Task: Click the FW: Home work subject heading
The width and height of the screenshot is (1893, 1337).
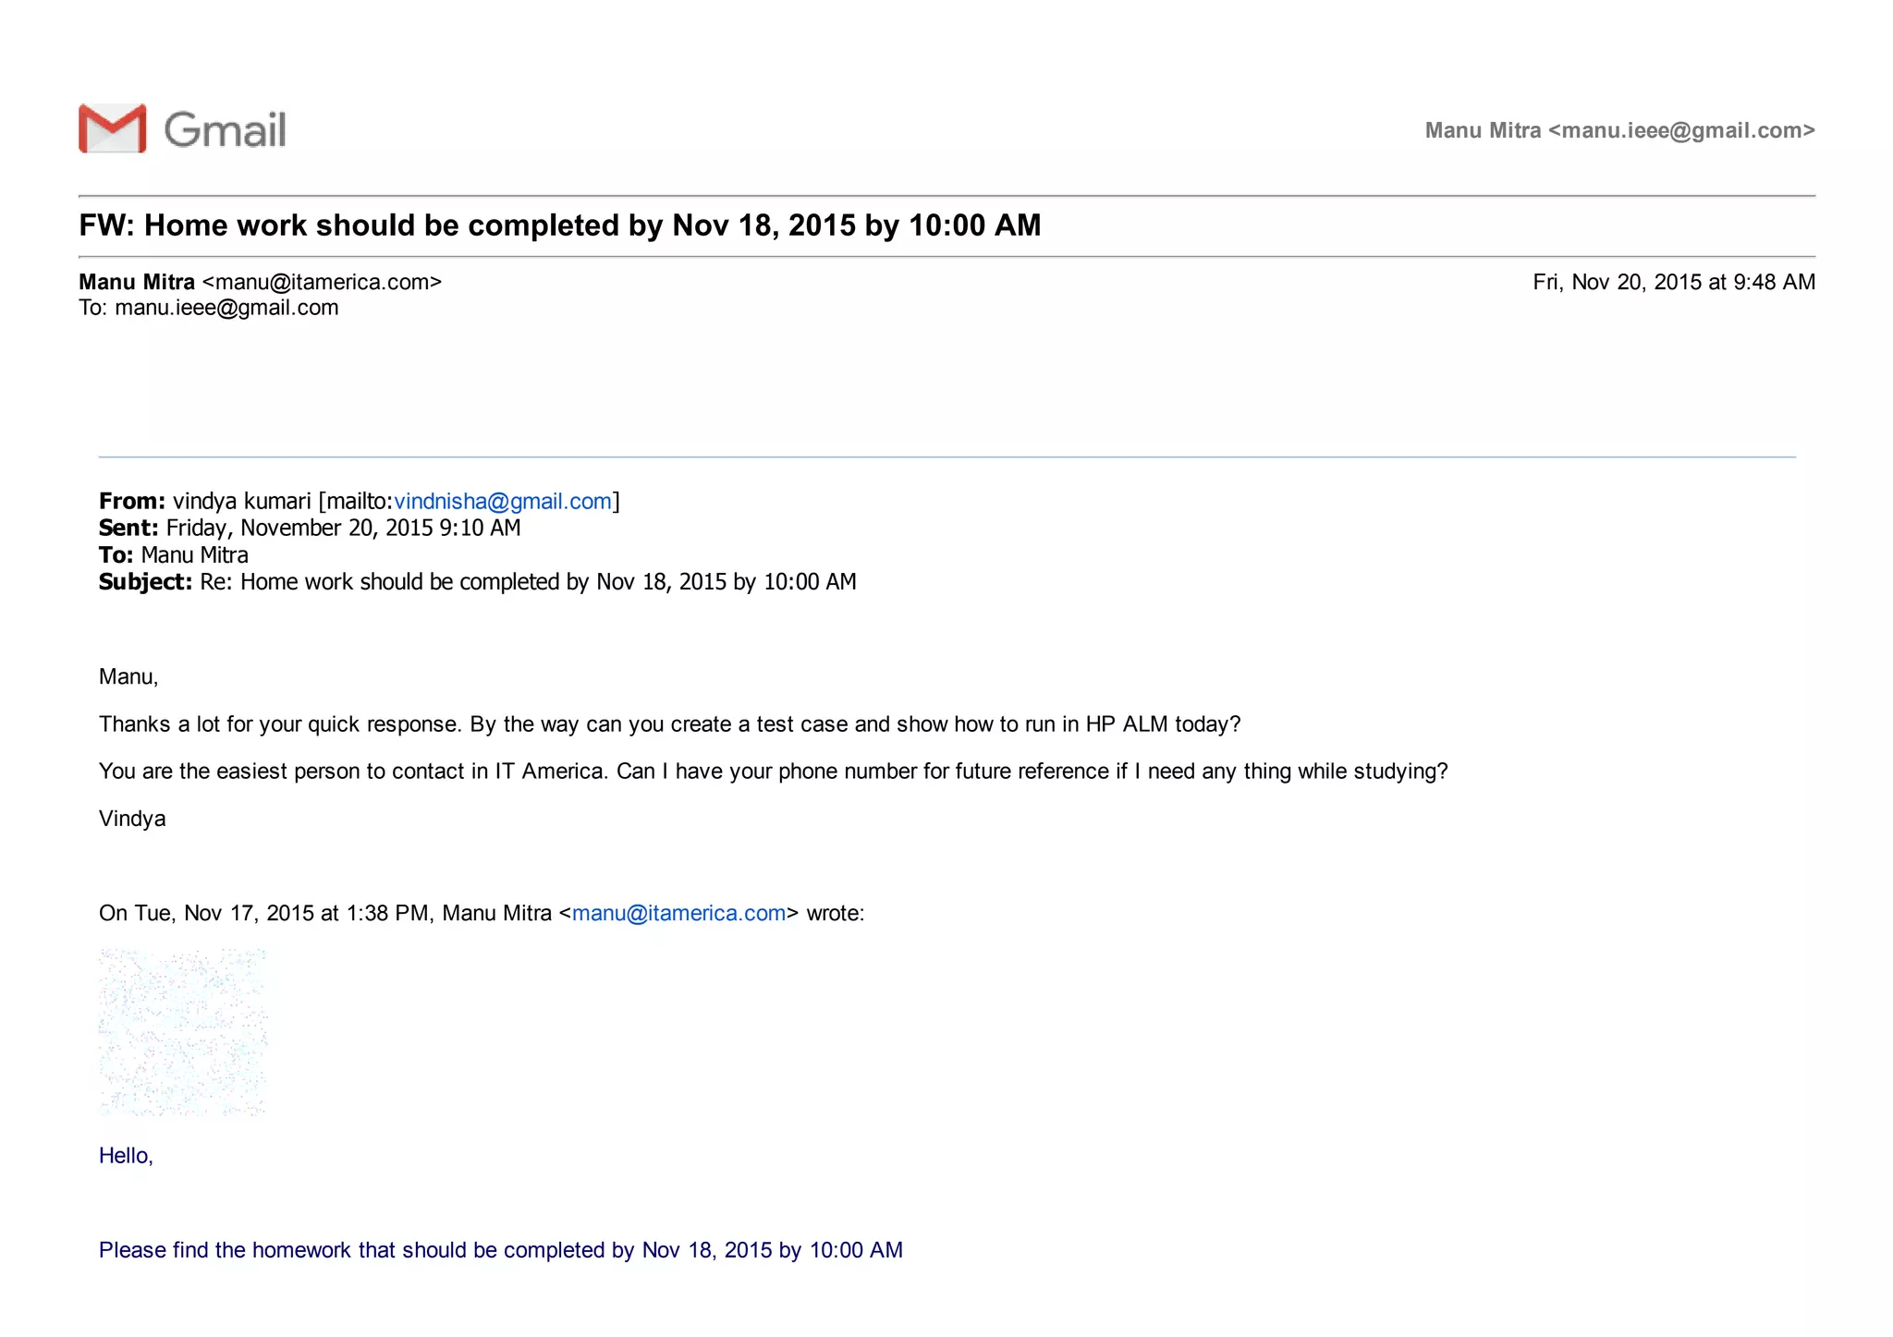Action: click(x=559, y=225)
